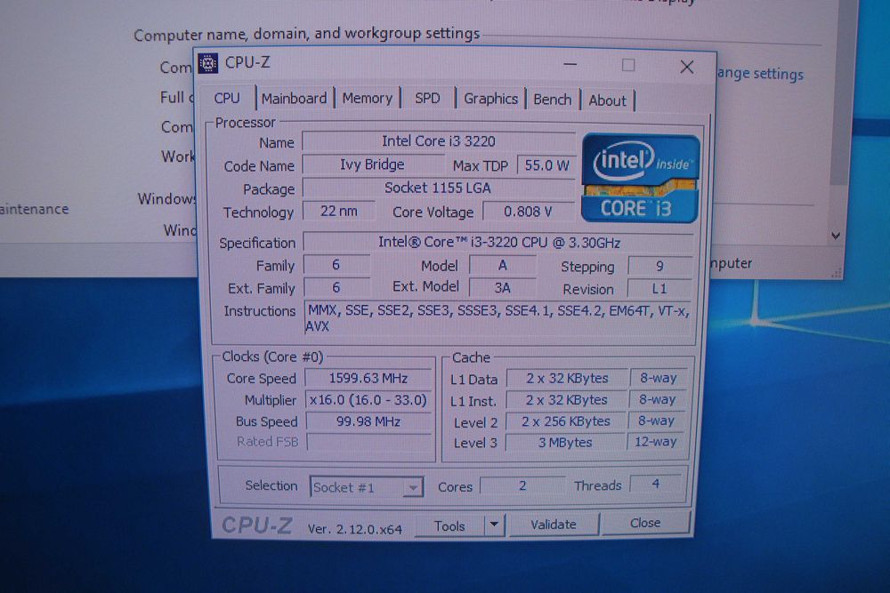Click the Name field 'Intel Core i3 3220'
The image size is (890, 593).
[x=439, y=141]
